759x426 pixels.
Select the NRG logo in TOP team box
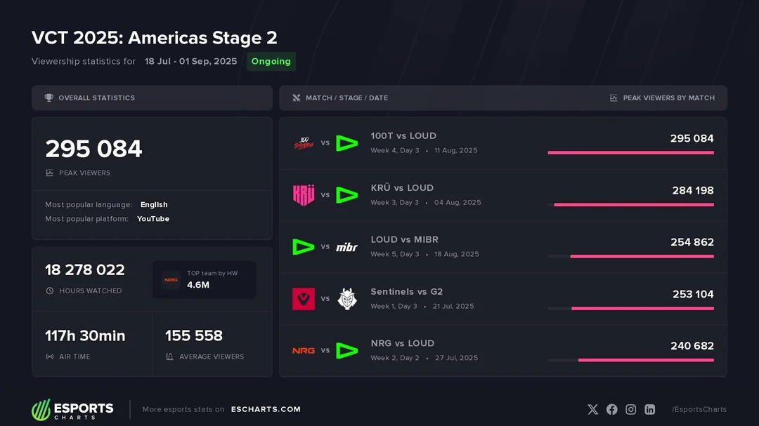(x=171, y=280)
